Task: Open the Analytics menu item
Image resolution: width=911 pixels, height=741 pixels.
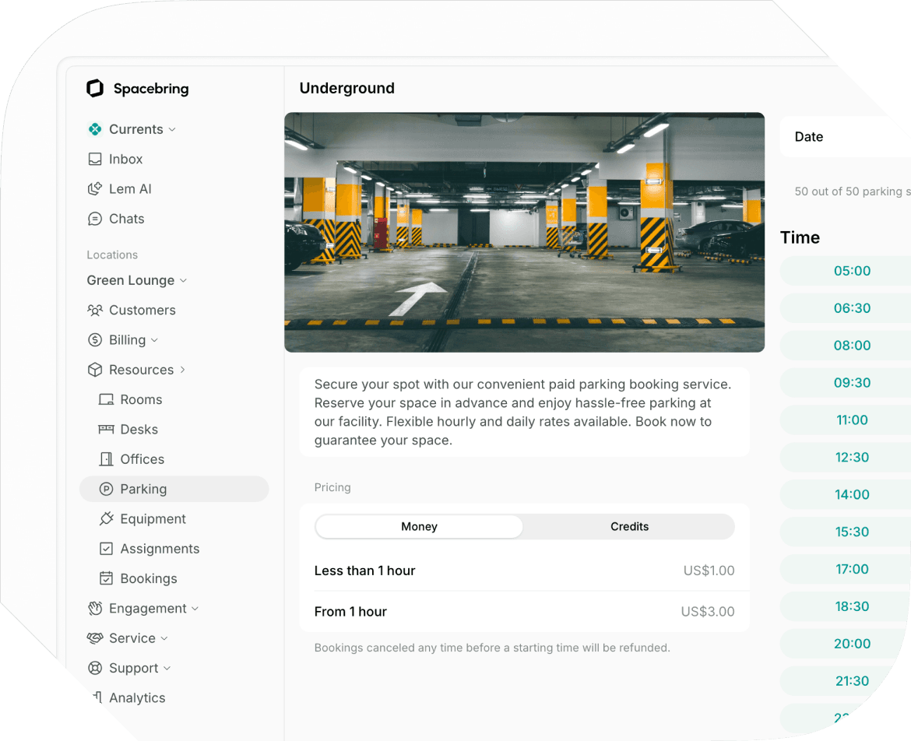Action: [137, 698]
